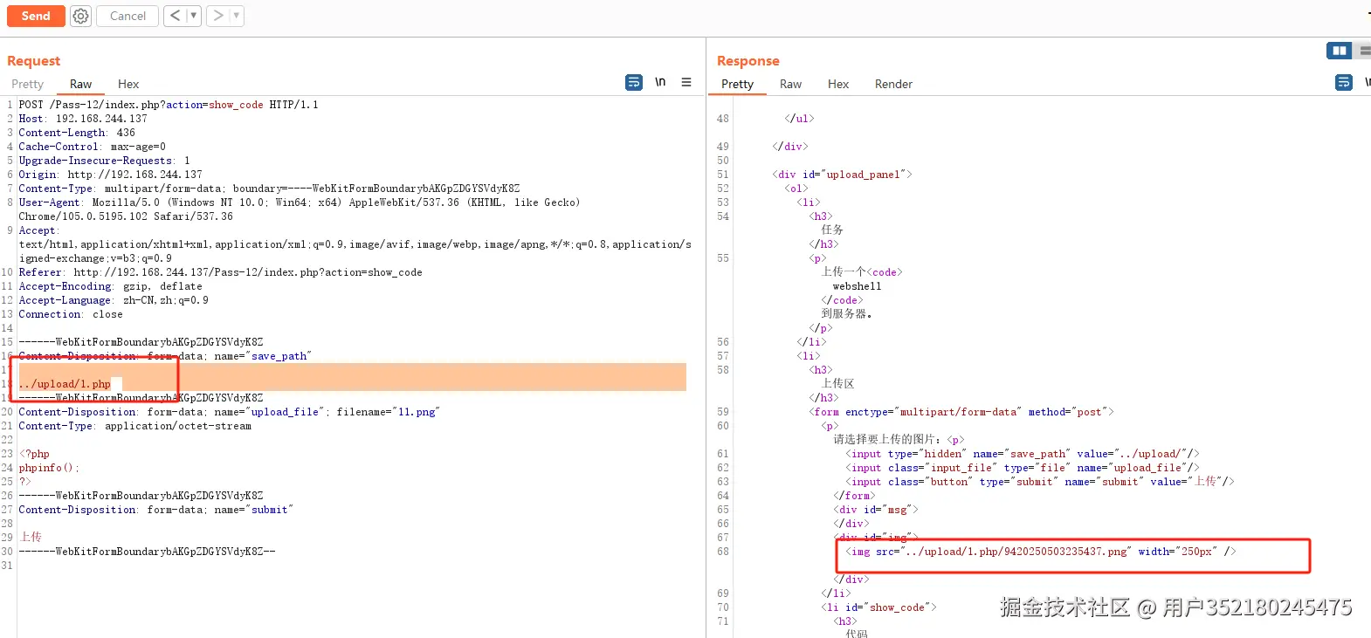The width and height of the screenshot is (1371, 638).
Task: Click the <div id="msg"> response line
Action: 875,510
